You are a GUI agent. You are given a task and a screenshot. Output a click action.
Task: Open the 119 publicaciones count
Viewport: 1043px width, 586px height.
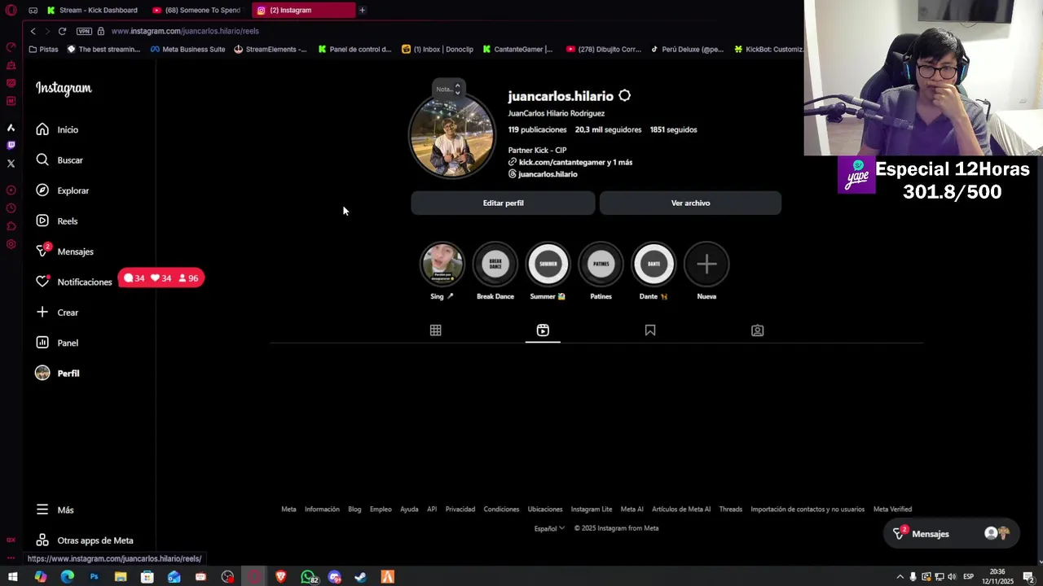pos(537,129)
